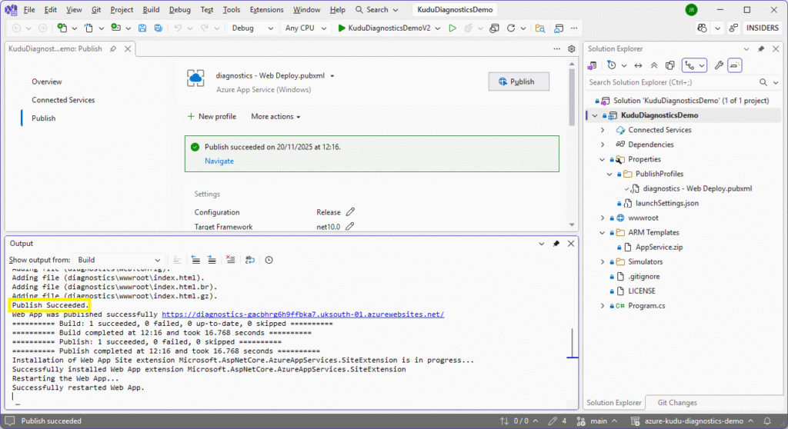Click the Save All toolbar icon
The width and height of the screenshot is (788, 429).
(x=159, y=28)
